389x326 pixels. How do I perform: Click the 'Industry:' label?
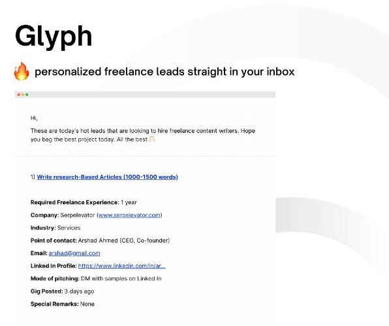[x=43, y=228]
